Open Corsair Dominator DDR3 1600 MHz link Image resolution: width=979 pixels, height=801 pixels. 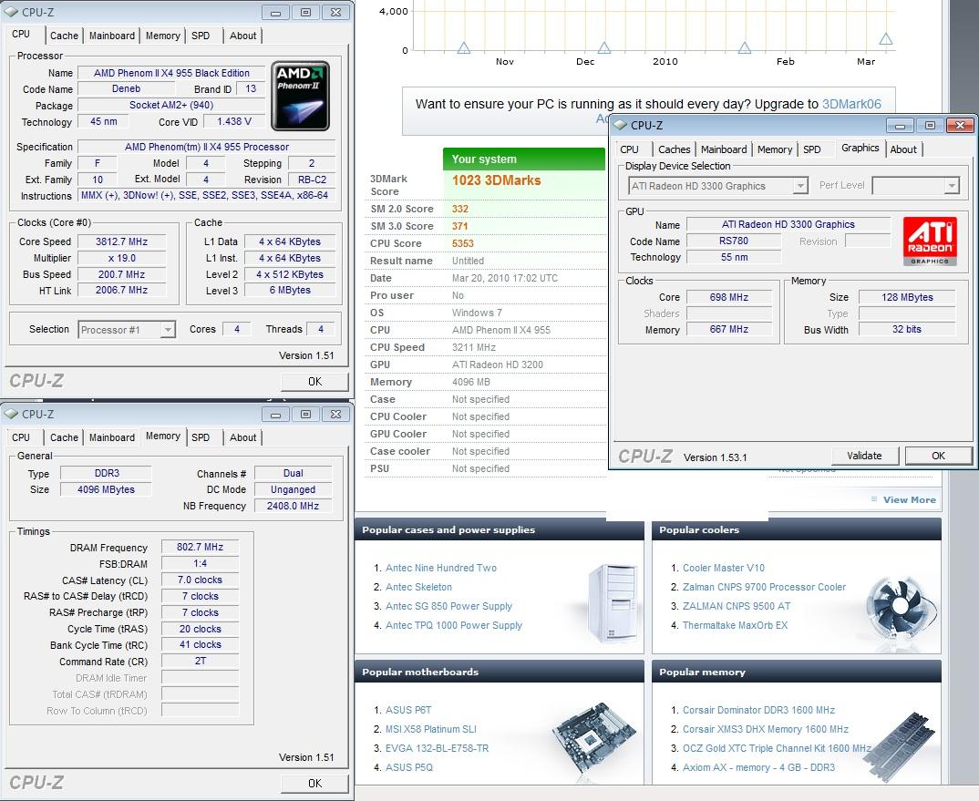click(758, 710)
